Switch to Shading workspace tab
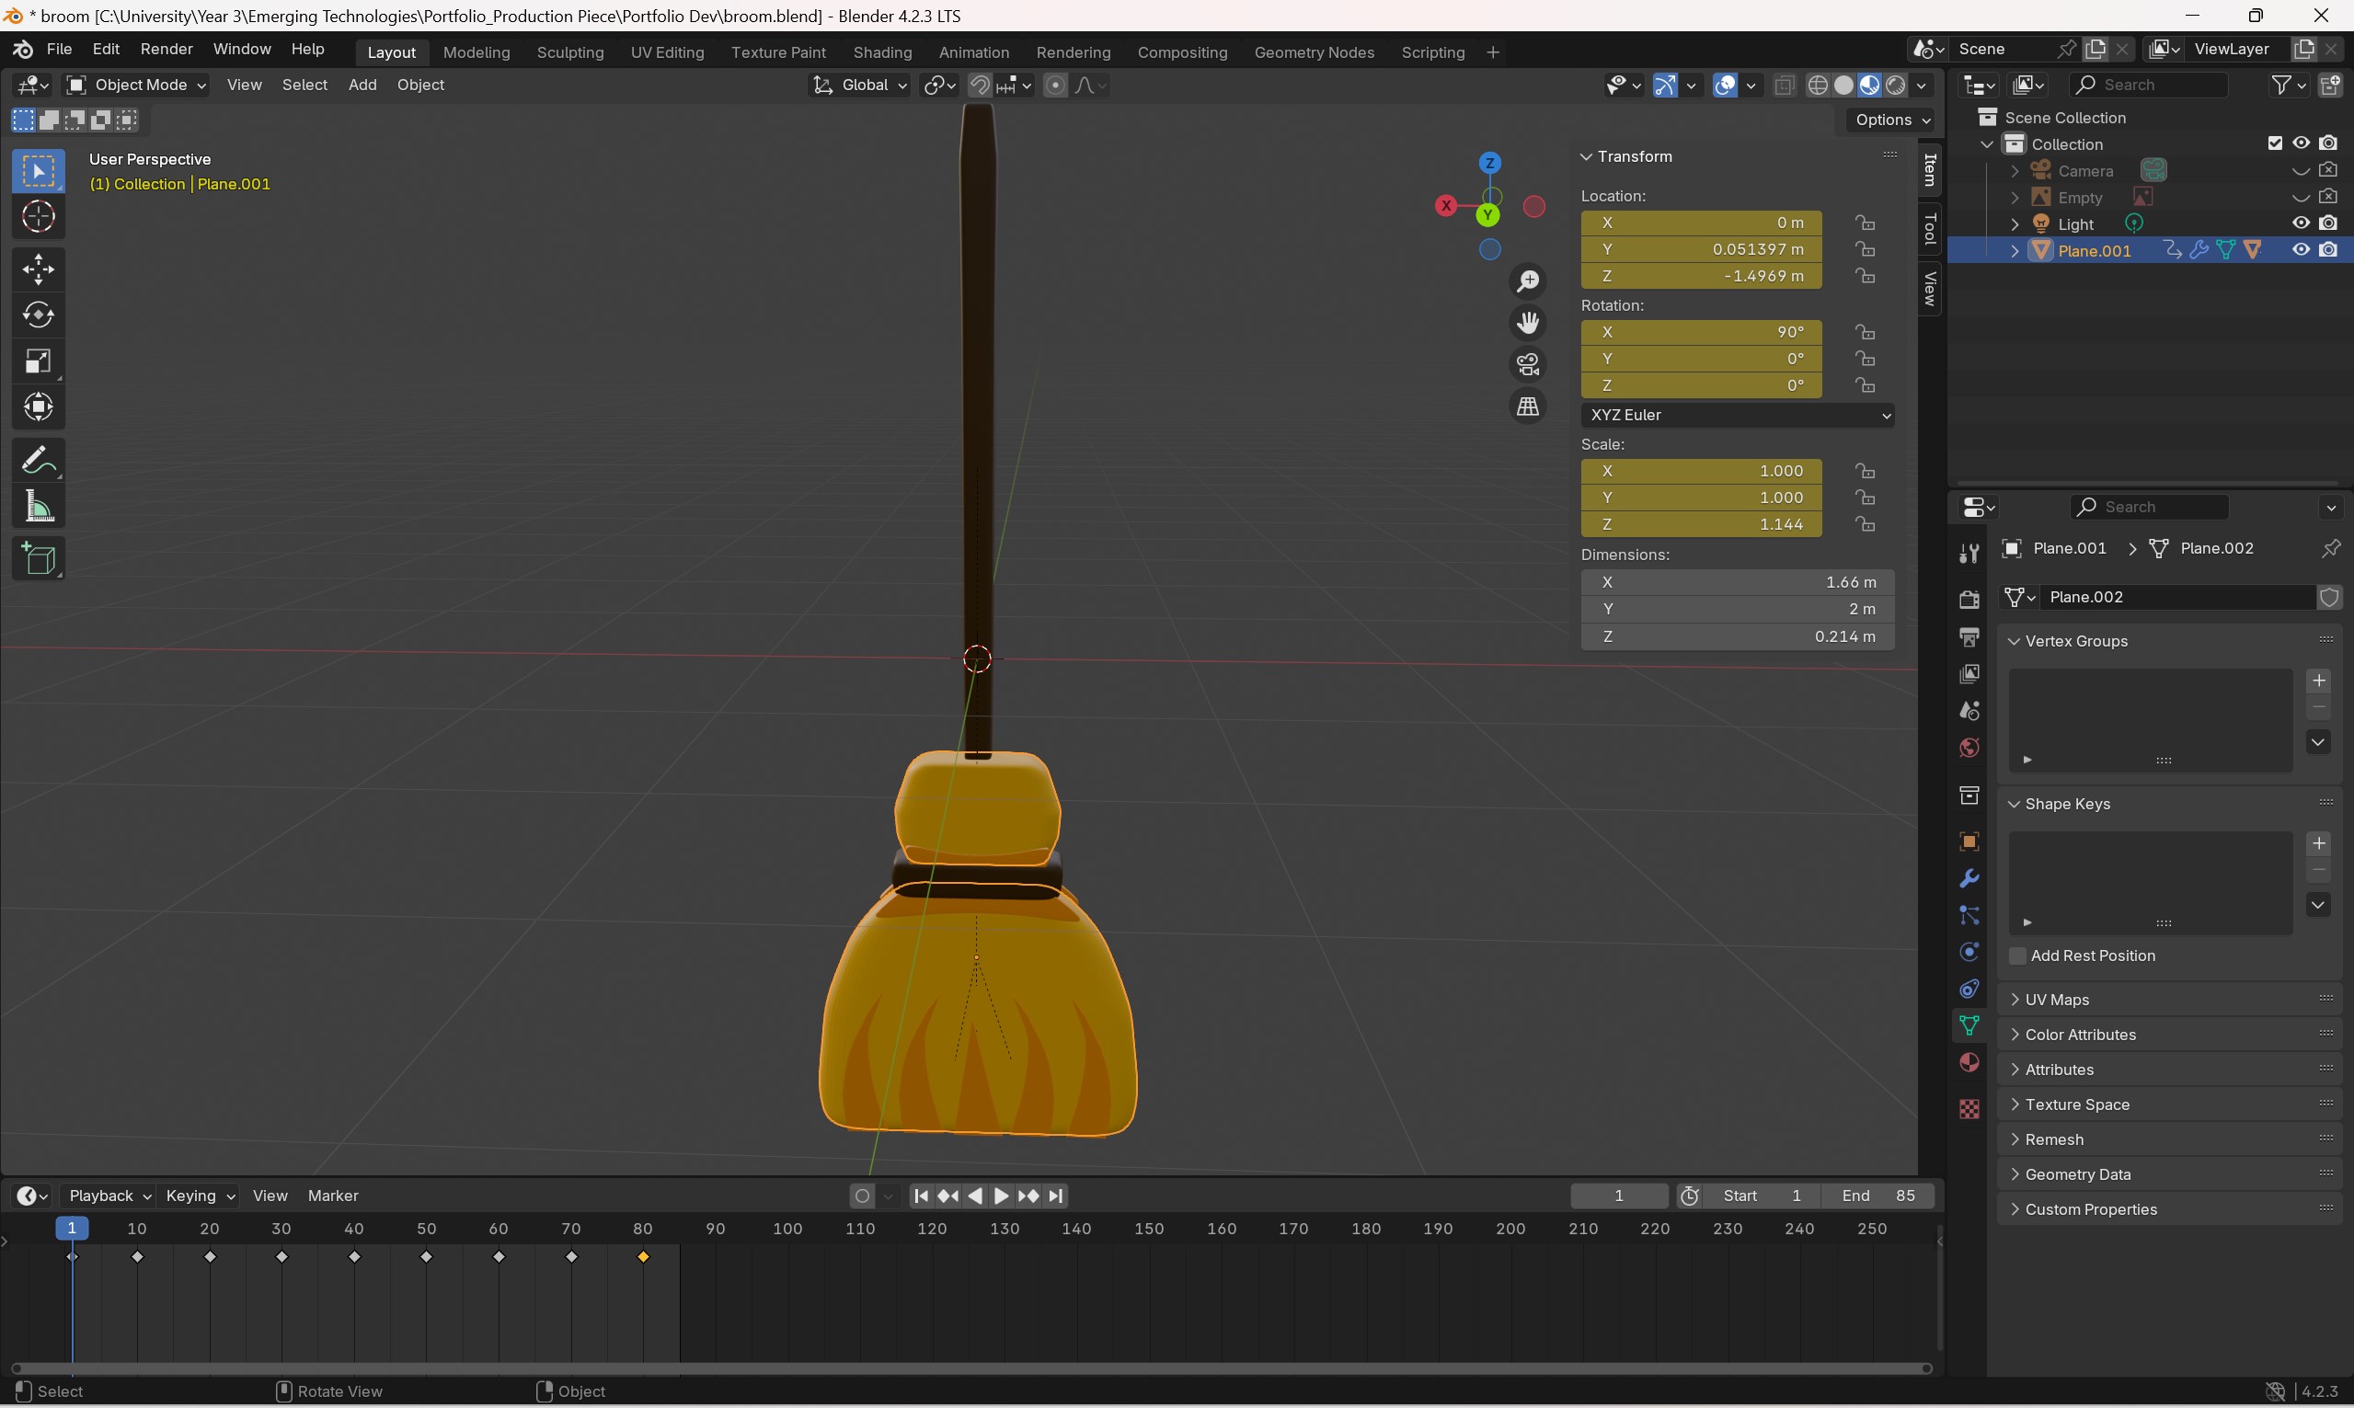 coord(881,52)
